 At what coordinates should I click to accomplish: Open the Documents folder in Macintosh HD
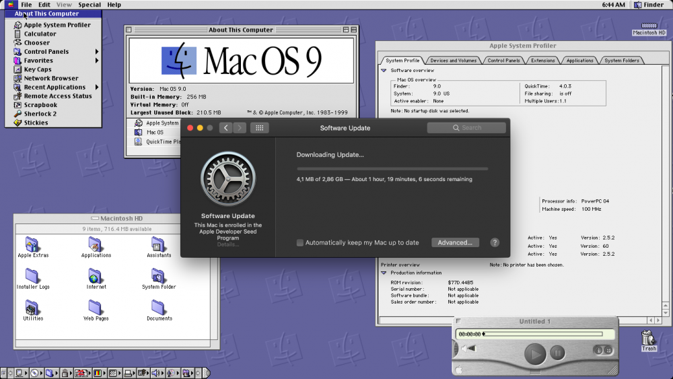(159, 311)
